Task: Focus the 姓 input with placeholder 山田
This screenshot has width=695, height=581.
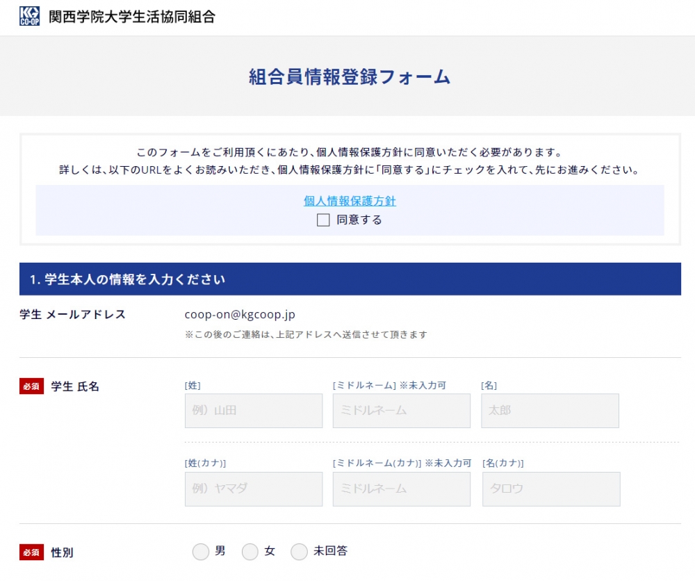Action: click(254, 411)
